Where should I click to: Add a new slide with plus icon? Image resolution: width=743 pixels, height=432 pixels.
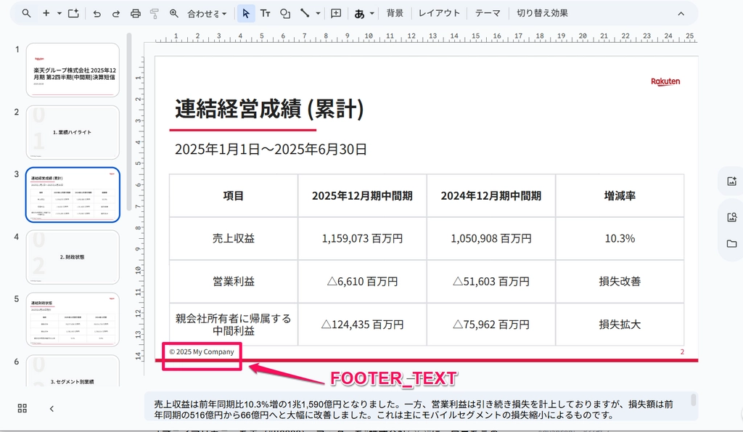(x=46, y=13)
